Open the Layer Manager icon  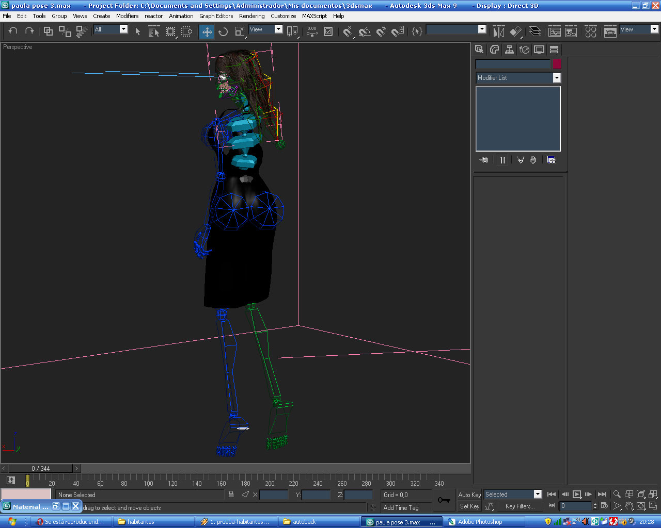[x=535, y=31]
